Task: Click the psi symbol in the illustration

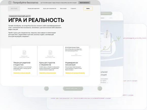Action: (x=119, y=38)
